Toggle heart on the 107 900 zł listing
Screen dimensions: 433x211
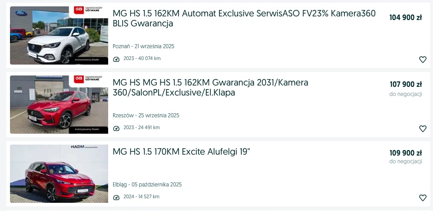pyautogui.click(x=423, y=129)
